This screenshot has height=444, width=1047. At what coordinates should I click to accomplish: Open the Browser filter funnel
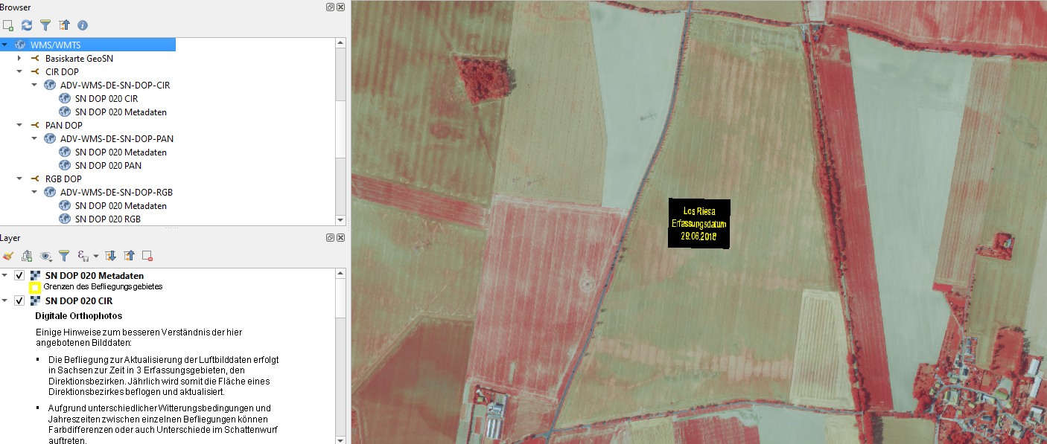coord(45,25)
